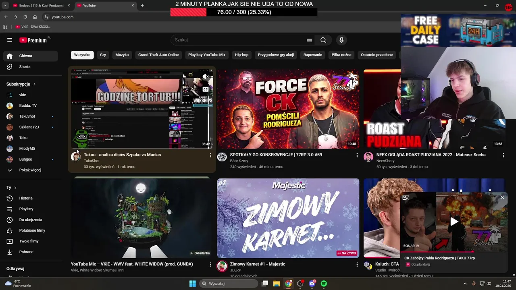The width and height of the screenshot is (516, 290).
Task: Open the on-screen keyboard icon in search box
Action: (x=309, y=40)
